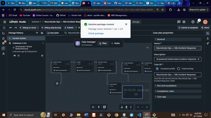Open Word from the taskbar
The height and width of the screenshot is (118, 211).
click(86, 115)
